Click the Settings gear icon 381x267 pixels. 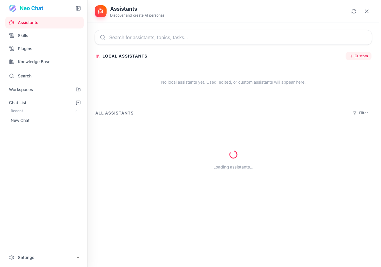coord(12,258)
